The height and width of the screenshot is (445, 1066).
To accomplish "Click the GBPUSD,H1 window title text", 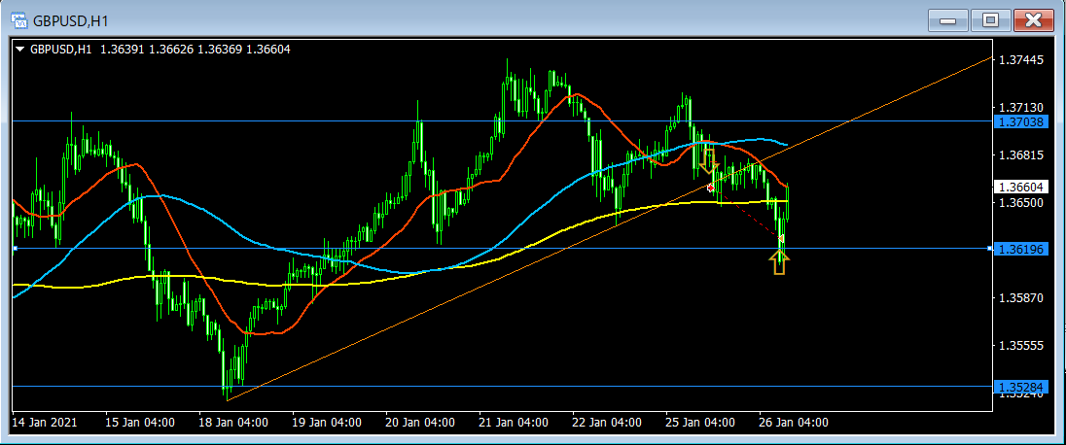I will (x=71, y=21).
